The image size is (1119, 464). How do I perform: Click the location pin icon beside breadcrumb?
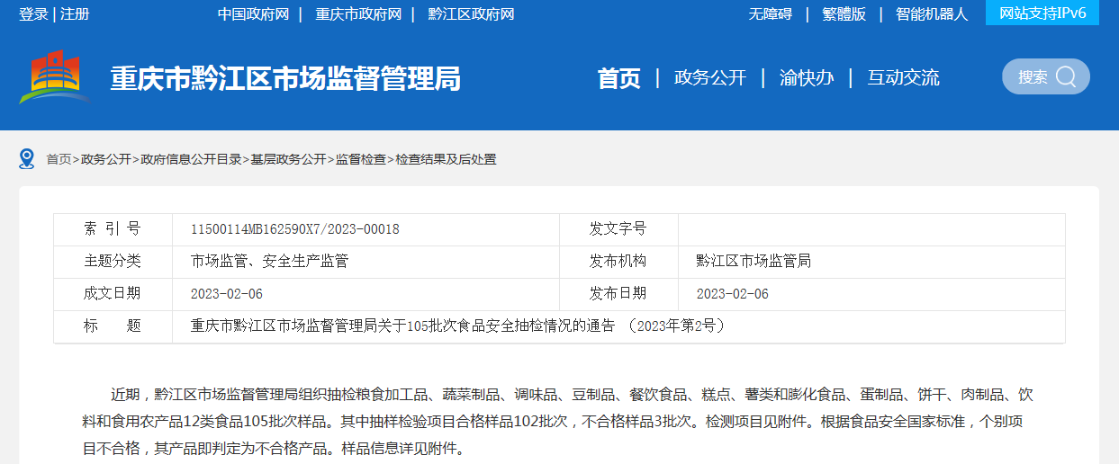tap(27, 159)
